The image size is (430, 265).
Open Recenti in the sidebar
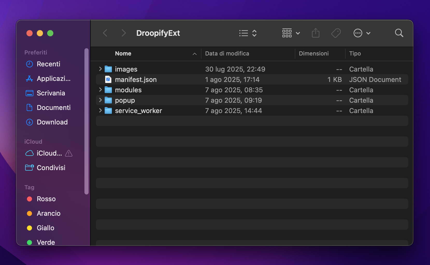(48, 64)
